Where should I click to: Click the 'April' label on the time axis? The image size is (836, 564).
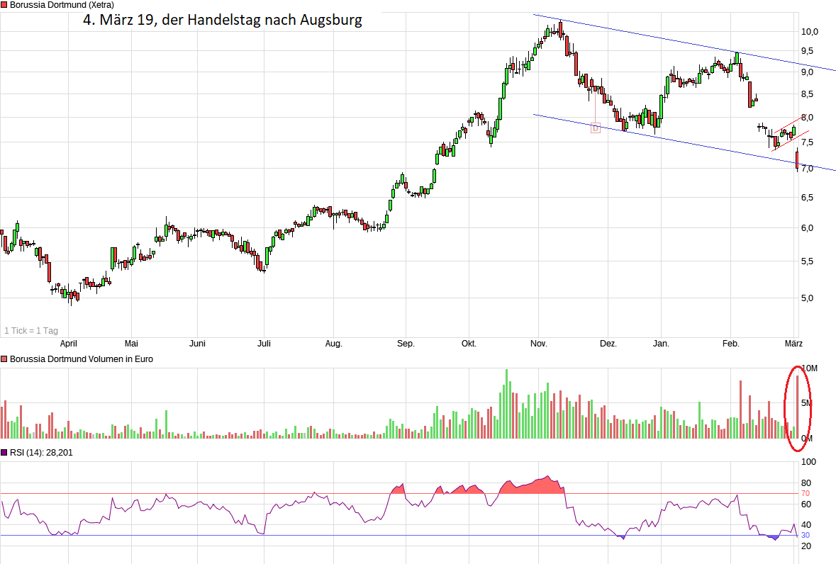68,344
